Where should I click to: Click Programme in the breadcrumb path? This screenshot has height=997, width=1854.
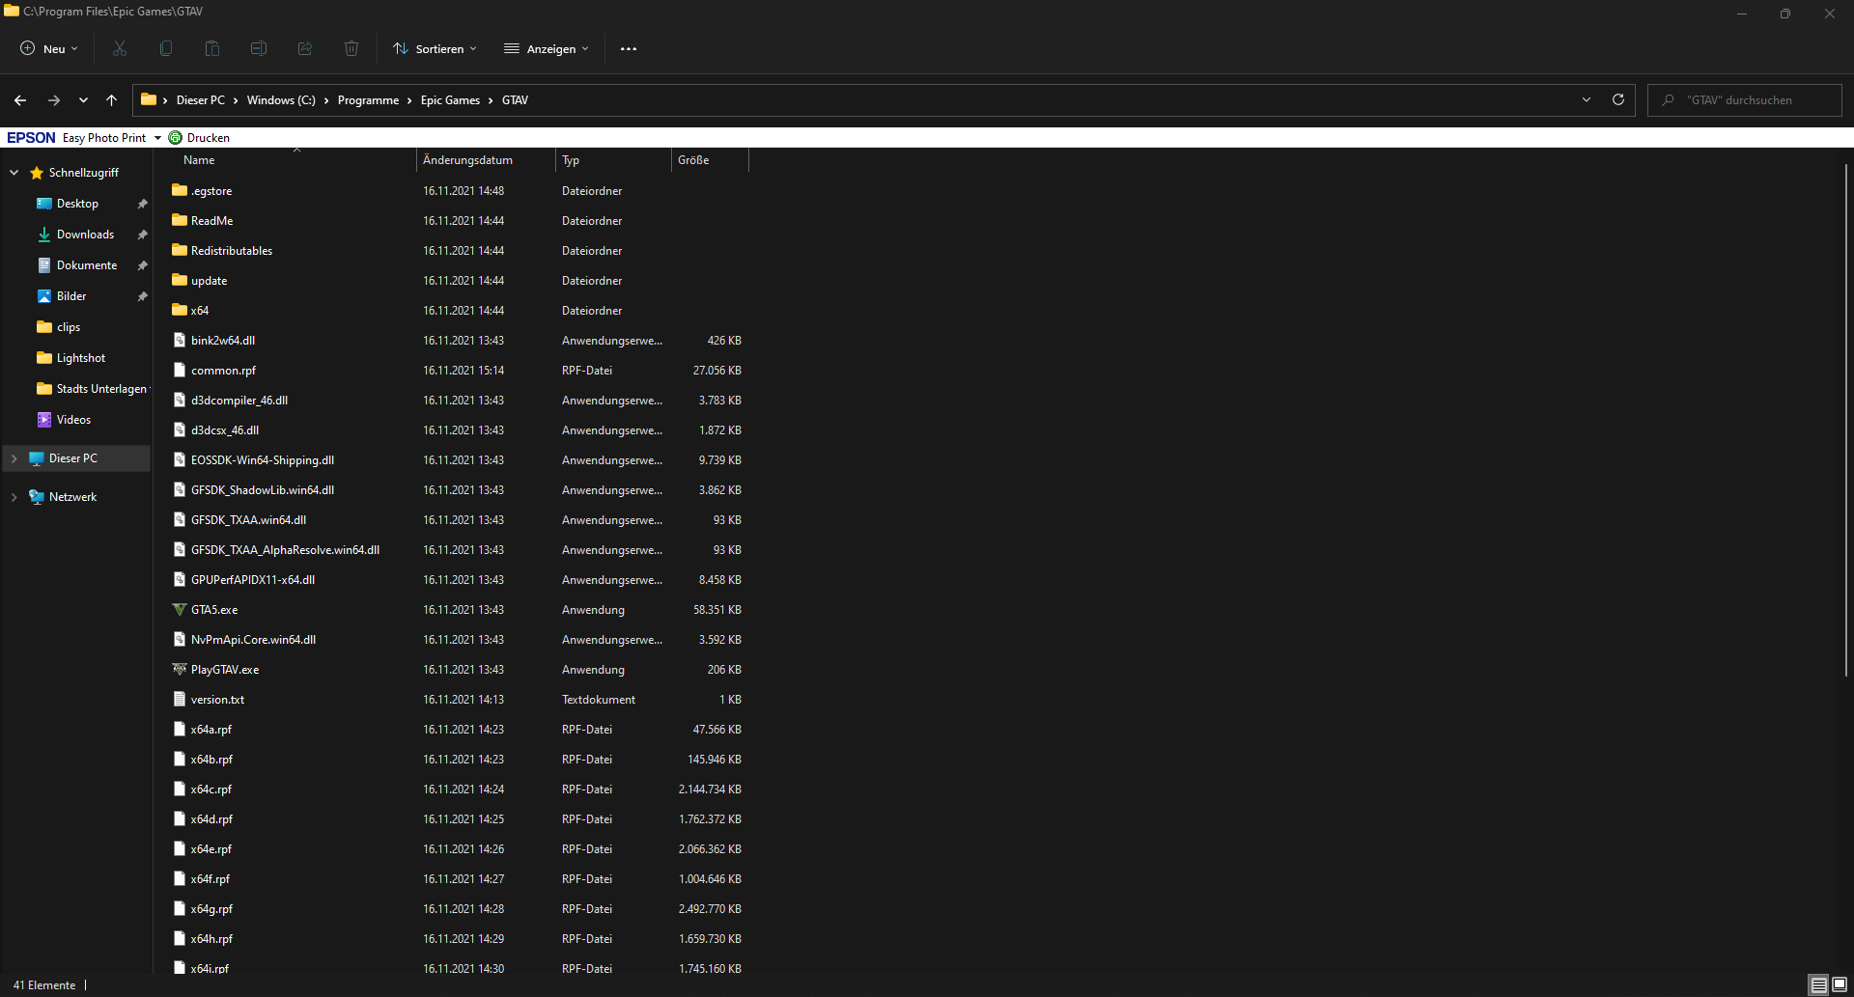(x=368, y=100)
